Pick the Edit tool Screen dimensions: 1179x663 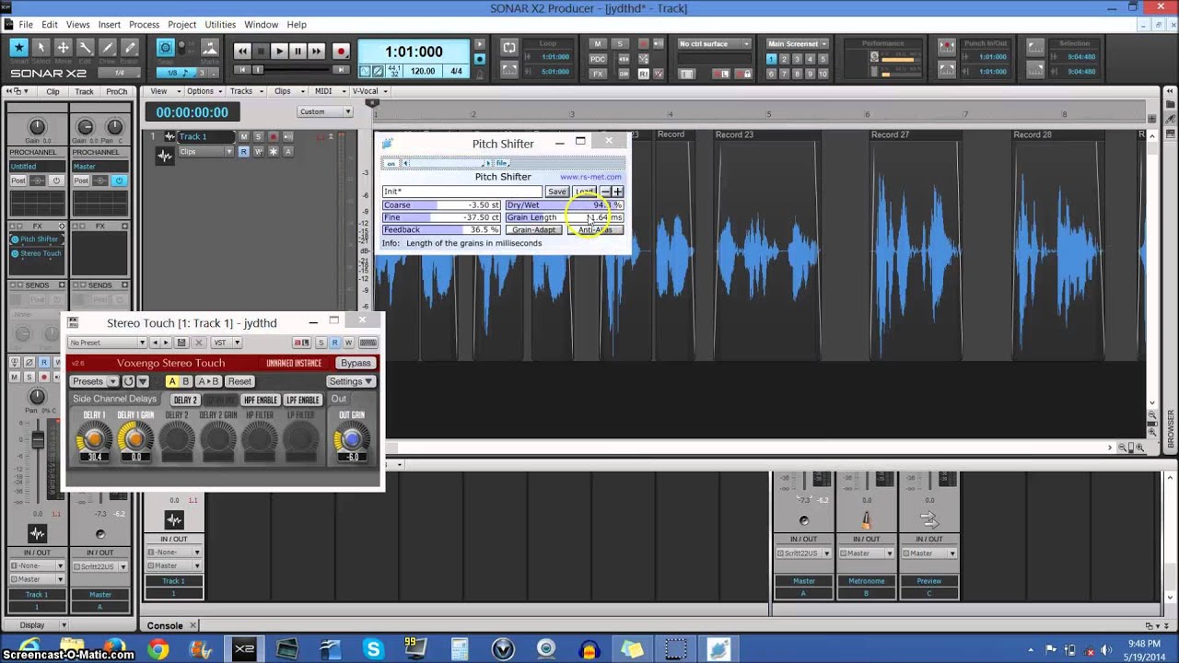click(x=86, y=48)
